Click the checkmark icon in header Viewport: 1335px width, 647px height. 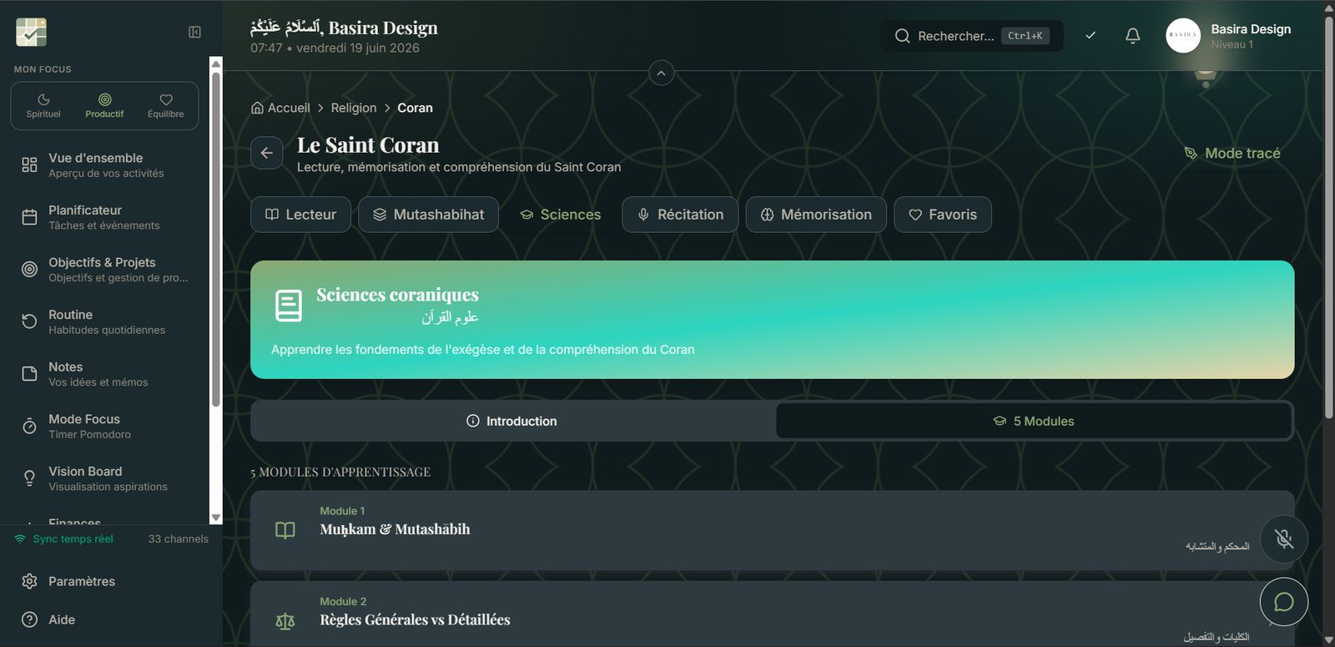[1091, 35]
